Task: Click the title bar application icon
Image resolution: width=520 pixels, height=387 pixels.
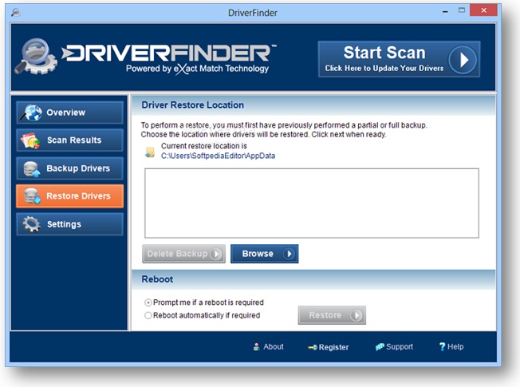Action: (16, 13)
